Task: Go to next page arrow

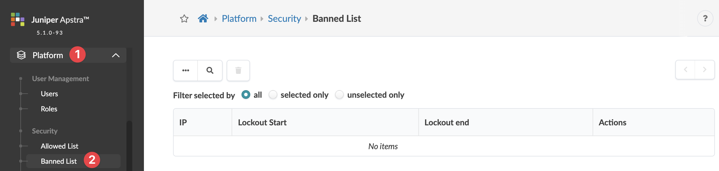Action: [705, 70]
